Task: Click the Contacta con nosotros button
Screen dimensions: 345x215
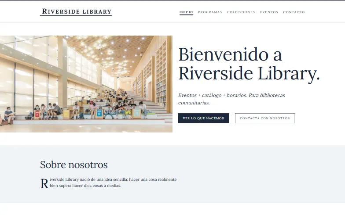Action: pyautogui.click(x=265, y=118)
